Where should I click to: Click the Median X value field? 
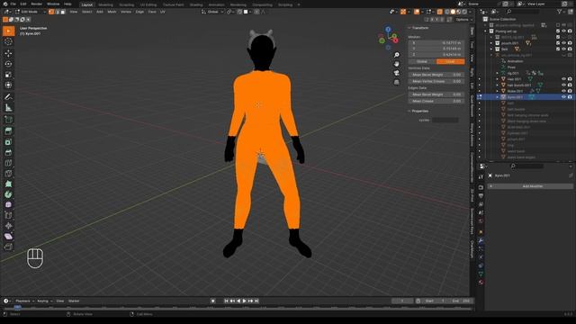click(436, 43)
